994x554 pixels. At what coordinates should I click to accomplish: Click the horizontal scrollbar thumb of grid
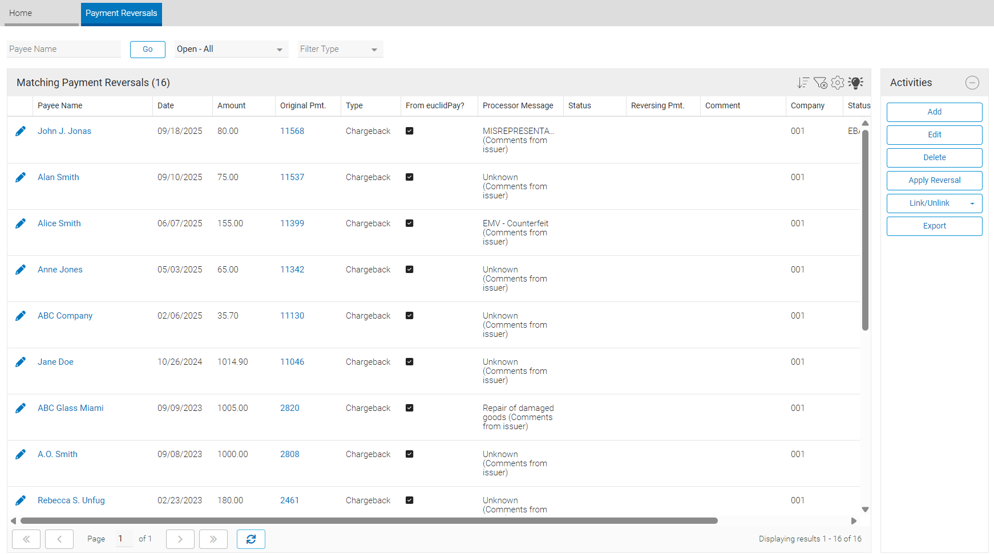369,521
